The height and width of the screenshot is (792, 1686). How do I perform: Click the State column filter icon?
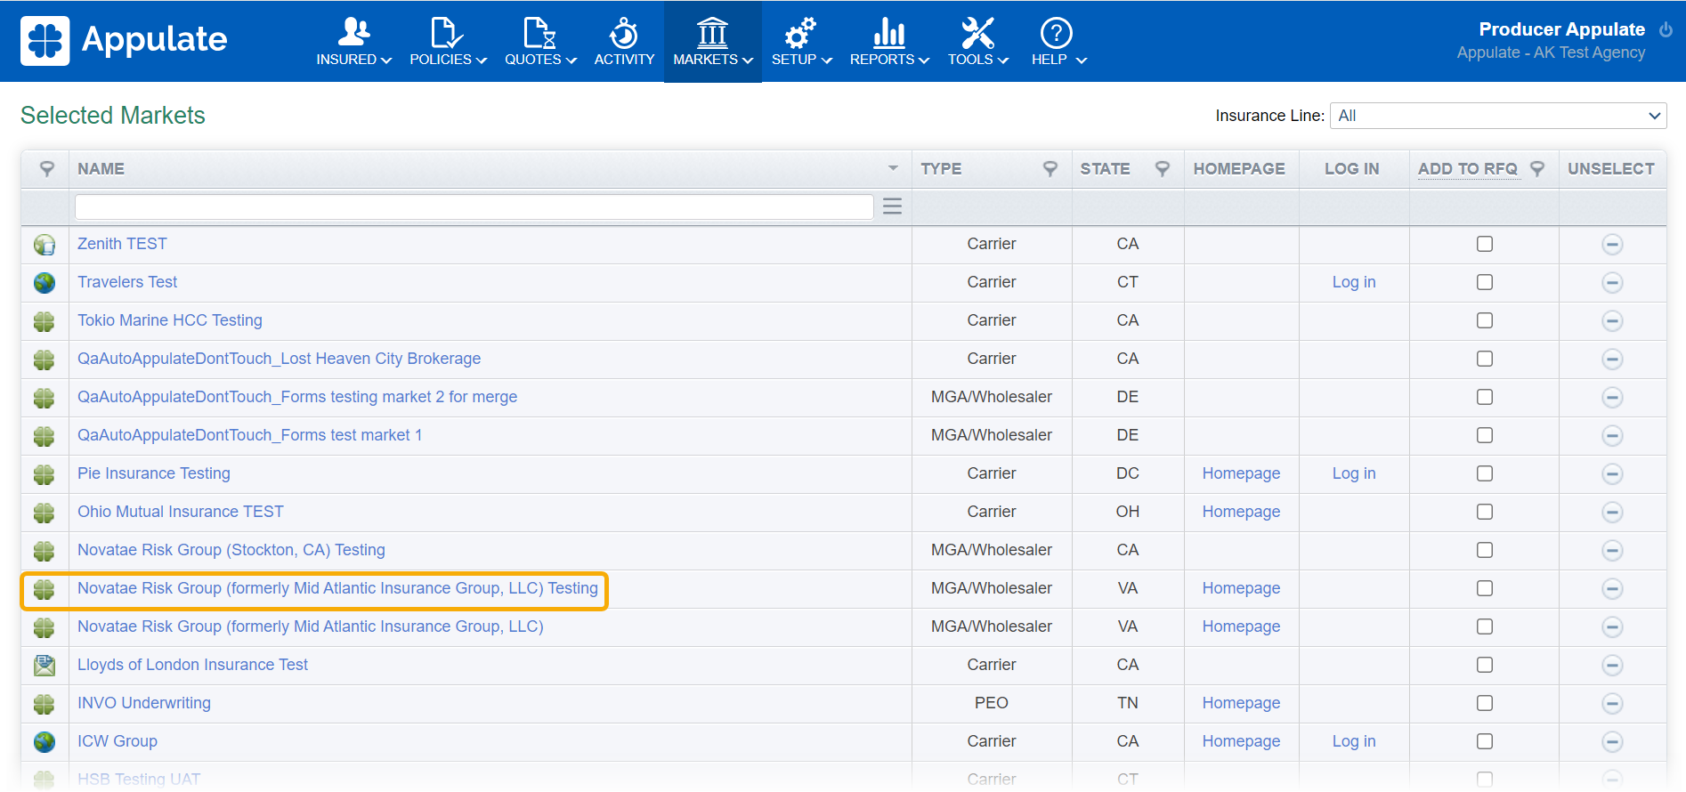pos(1162,169)
